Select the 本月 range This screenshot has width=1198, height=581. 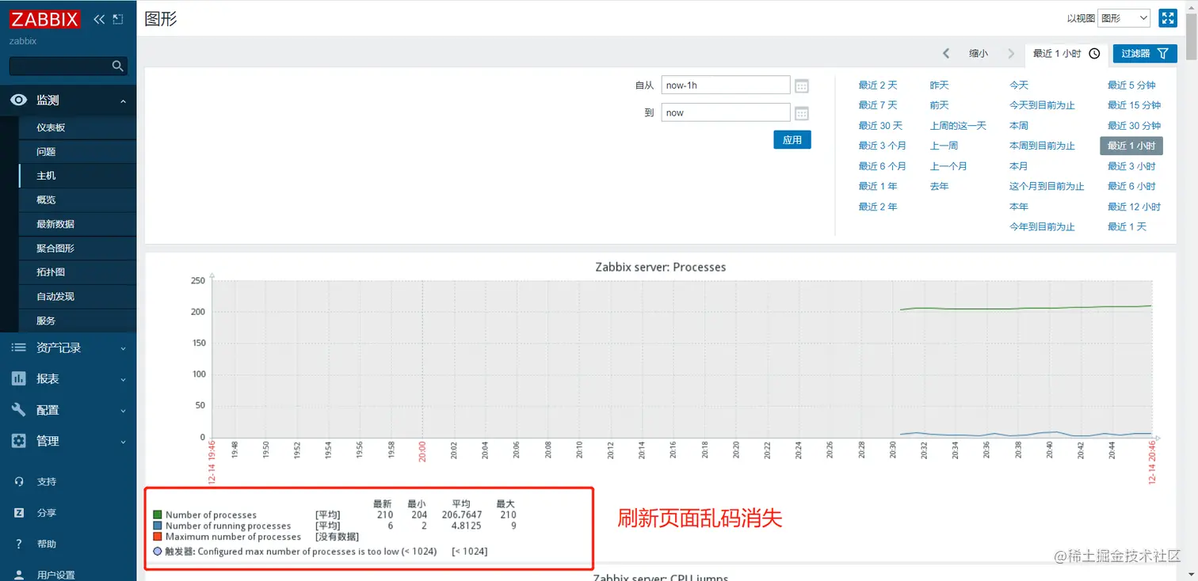click(x=1019, y=166)
